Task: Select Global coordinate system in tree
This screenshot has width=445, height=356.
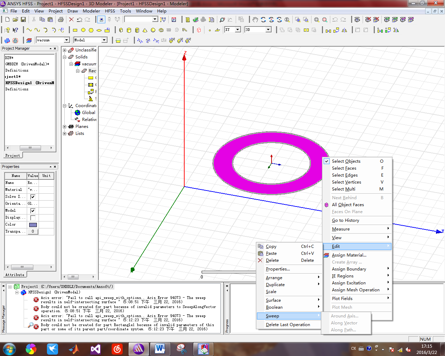Action: (88, 113)
